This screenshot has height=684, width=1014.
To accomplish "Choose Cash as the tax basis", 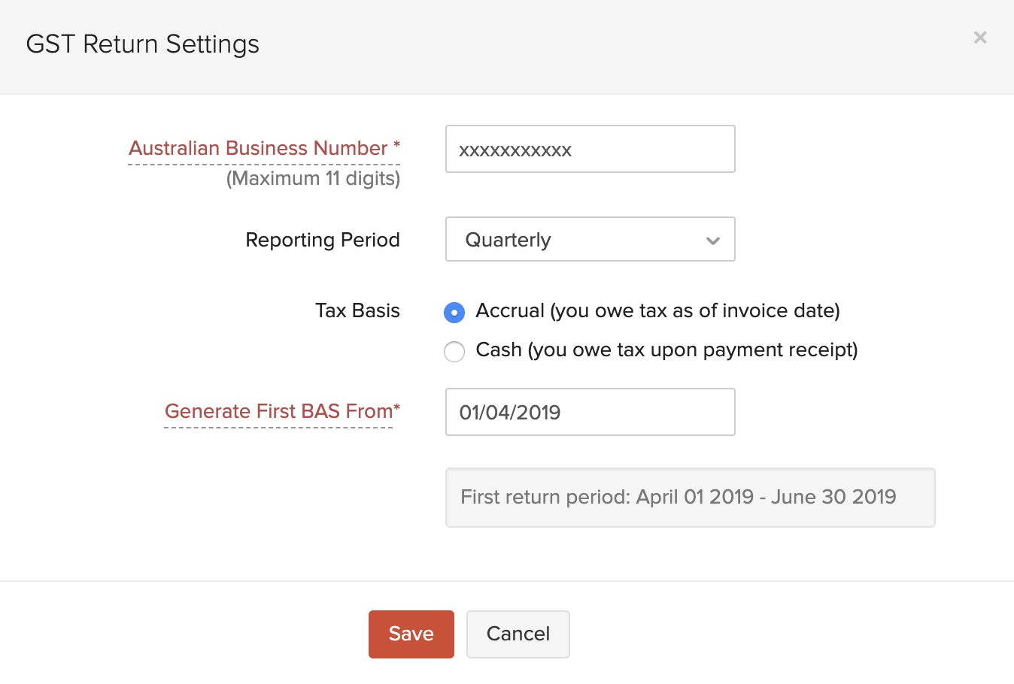I will tap(454, 351).
